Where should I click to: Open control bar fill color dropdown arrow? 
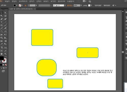point(17,5)
